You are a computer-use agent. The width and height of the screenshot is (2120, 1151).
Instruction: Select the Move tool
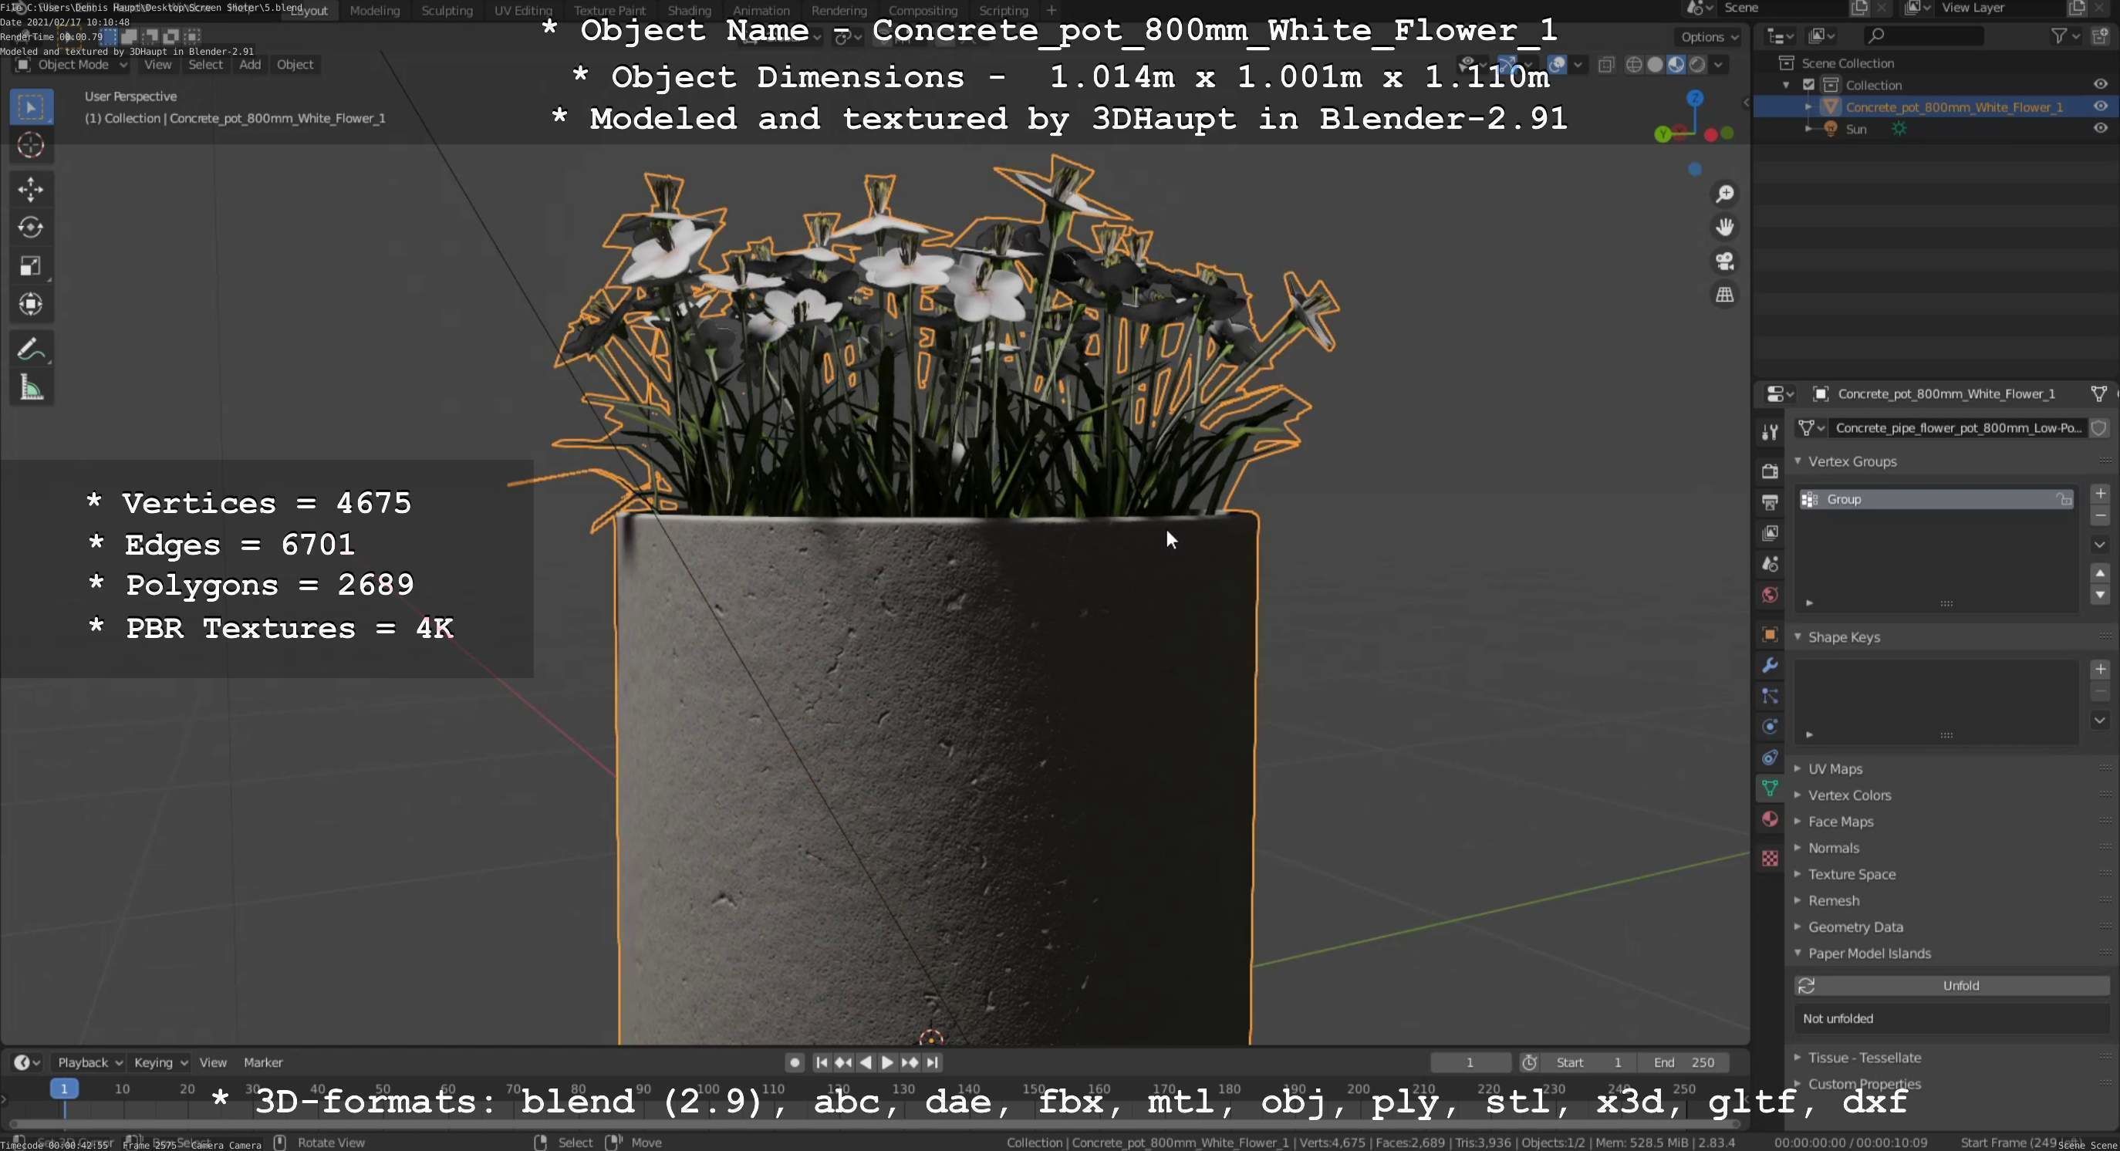click(32, 189)
